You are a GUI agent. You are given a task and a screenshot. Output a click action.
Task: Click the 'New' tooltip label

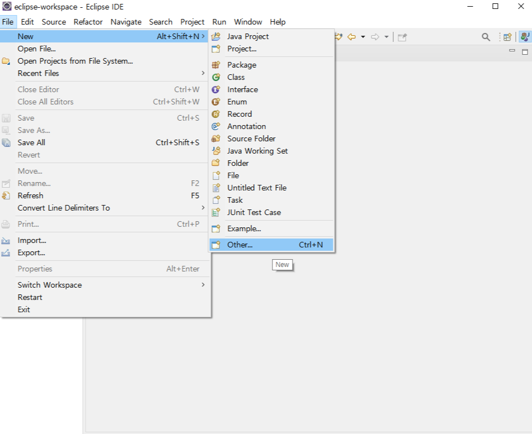coord(283,265)
